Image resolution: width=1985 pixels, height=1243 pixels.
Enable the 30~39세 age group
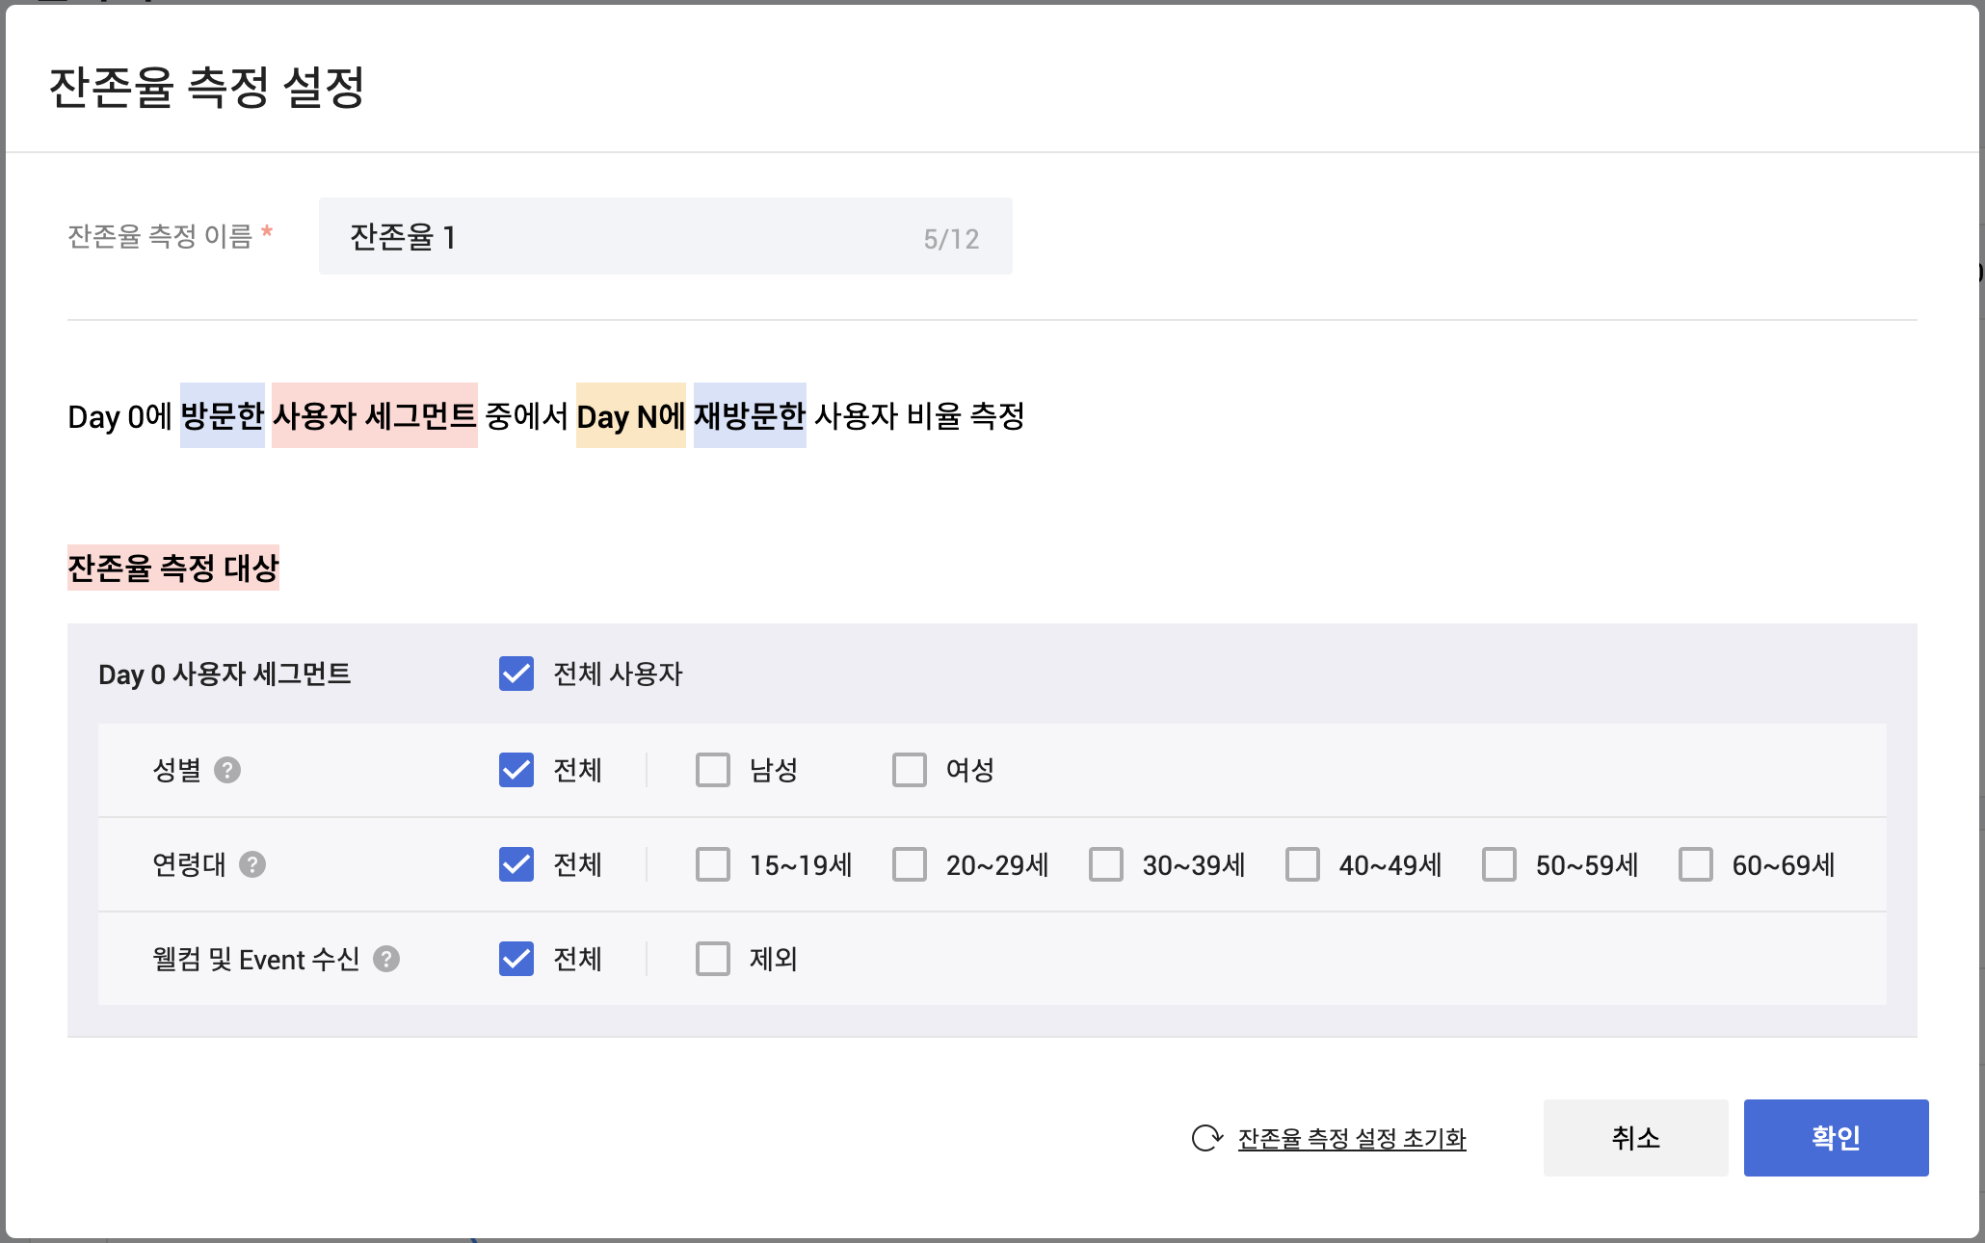pos(1106,864)
